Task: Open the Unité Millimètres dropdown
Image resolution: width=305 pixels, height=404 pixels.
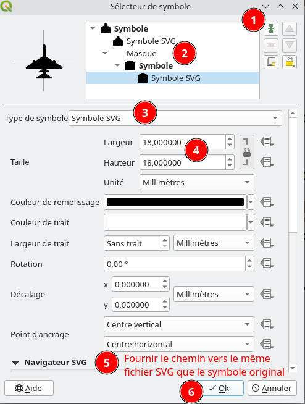Action: pos(197,182)
